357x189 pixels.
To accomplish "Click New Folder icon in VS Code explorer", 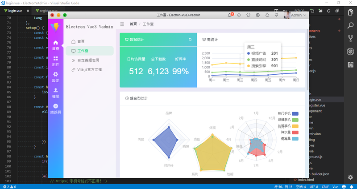I will [320, 11].
